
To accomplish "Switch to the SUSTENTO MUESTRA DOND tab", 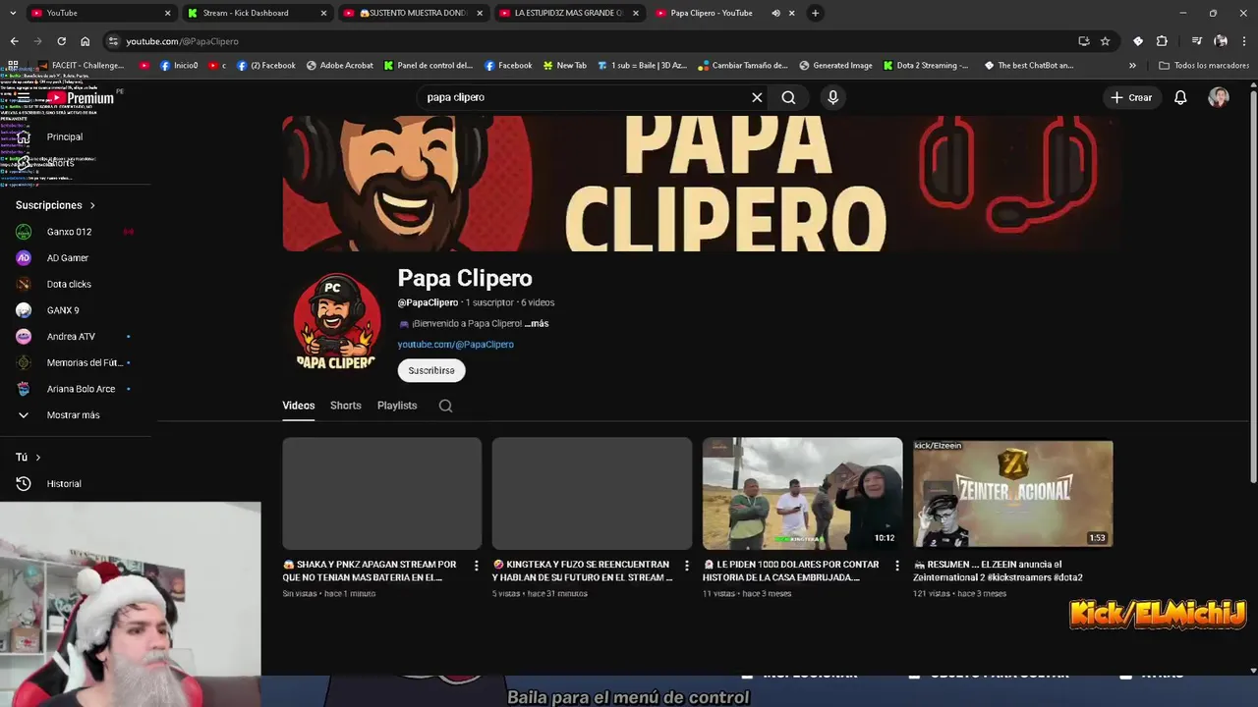I will (x=415, y=13).
